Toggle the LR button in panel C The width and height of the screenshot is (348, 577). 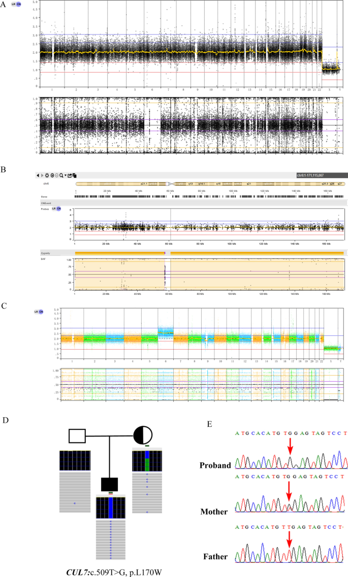[x=36, y=312]
